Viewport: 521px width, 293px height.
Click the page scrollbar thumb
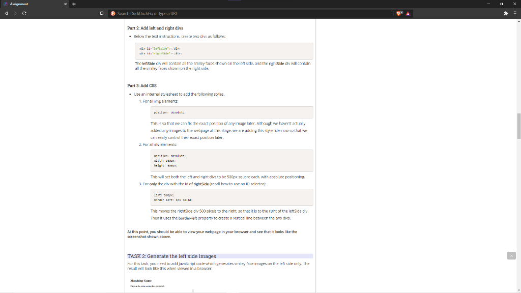point(518,122)
